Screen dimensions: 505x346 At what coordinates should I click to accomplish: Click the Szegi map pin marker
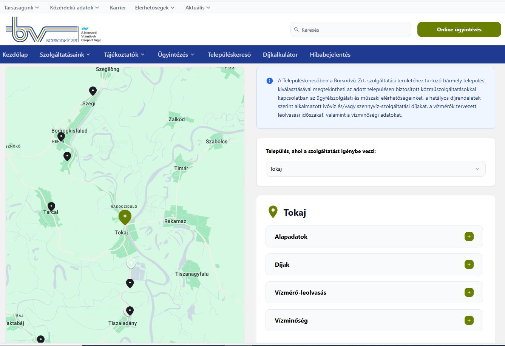click(x=93, y=91)
